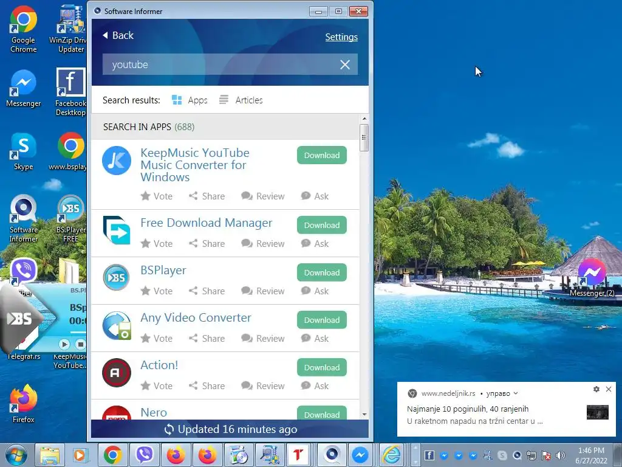Click the results scrollbar up arrow
The image size is (622, 467).
click(364, 119)
